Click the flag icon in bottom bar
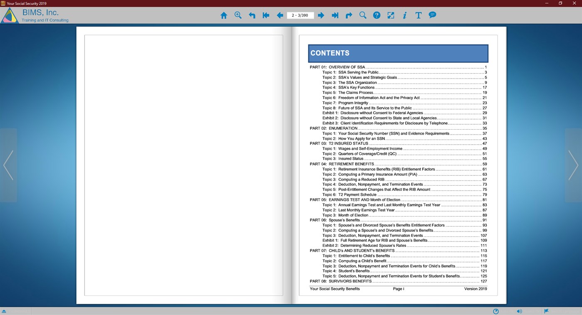The width and height of the screenshot is (582, 315). (x=547, y=311)
